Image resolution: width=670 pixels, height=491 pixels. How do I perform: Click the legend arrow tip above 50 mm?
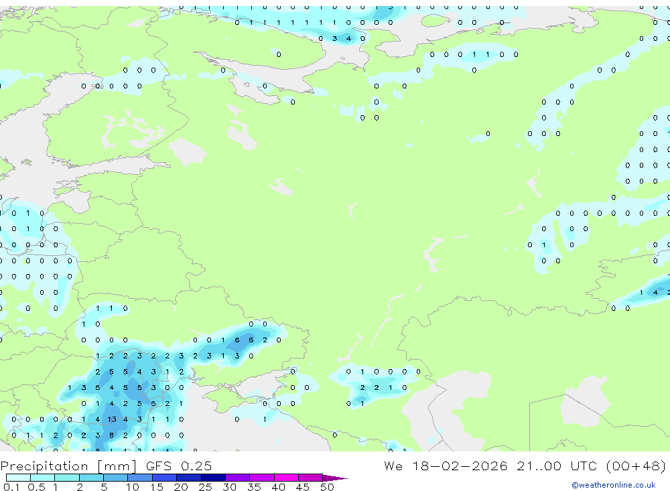pos(335,478)
